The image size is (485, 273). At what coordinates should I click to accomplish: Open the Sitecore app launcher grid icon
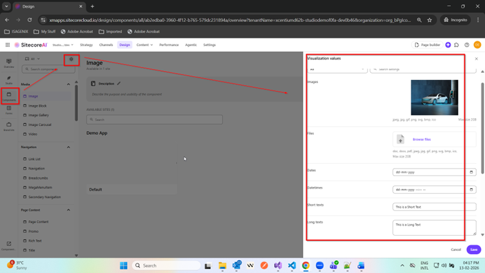8,45
